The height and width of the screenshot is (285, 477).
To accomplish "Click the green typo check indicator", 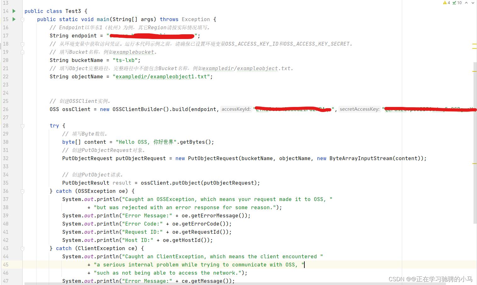I will tap(457, 3).
